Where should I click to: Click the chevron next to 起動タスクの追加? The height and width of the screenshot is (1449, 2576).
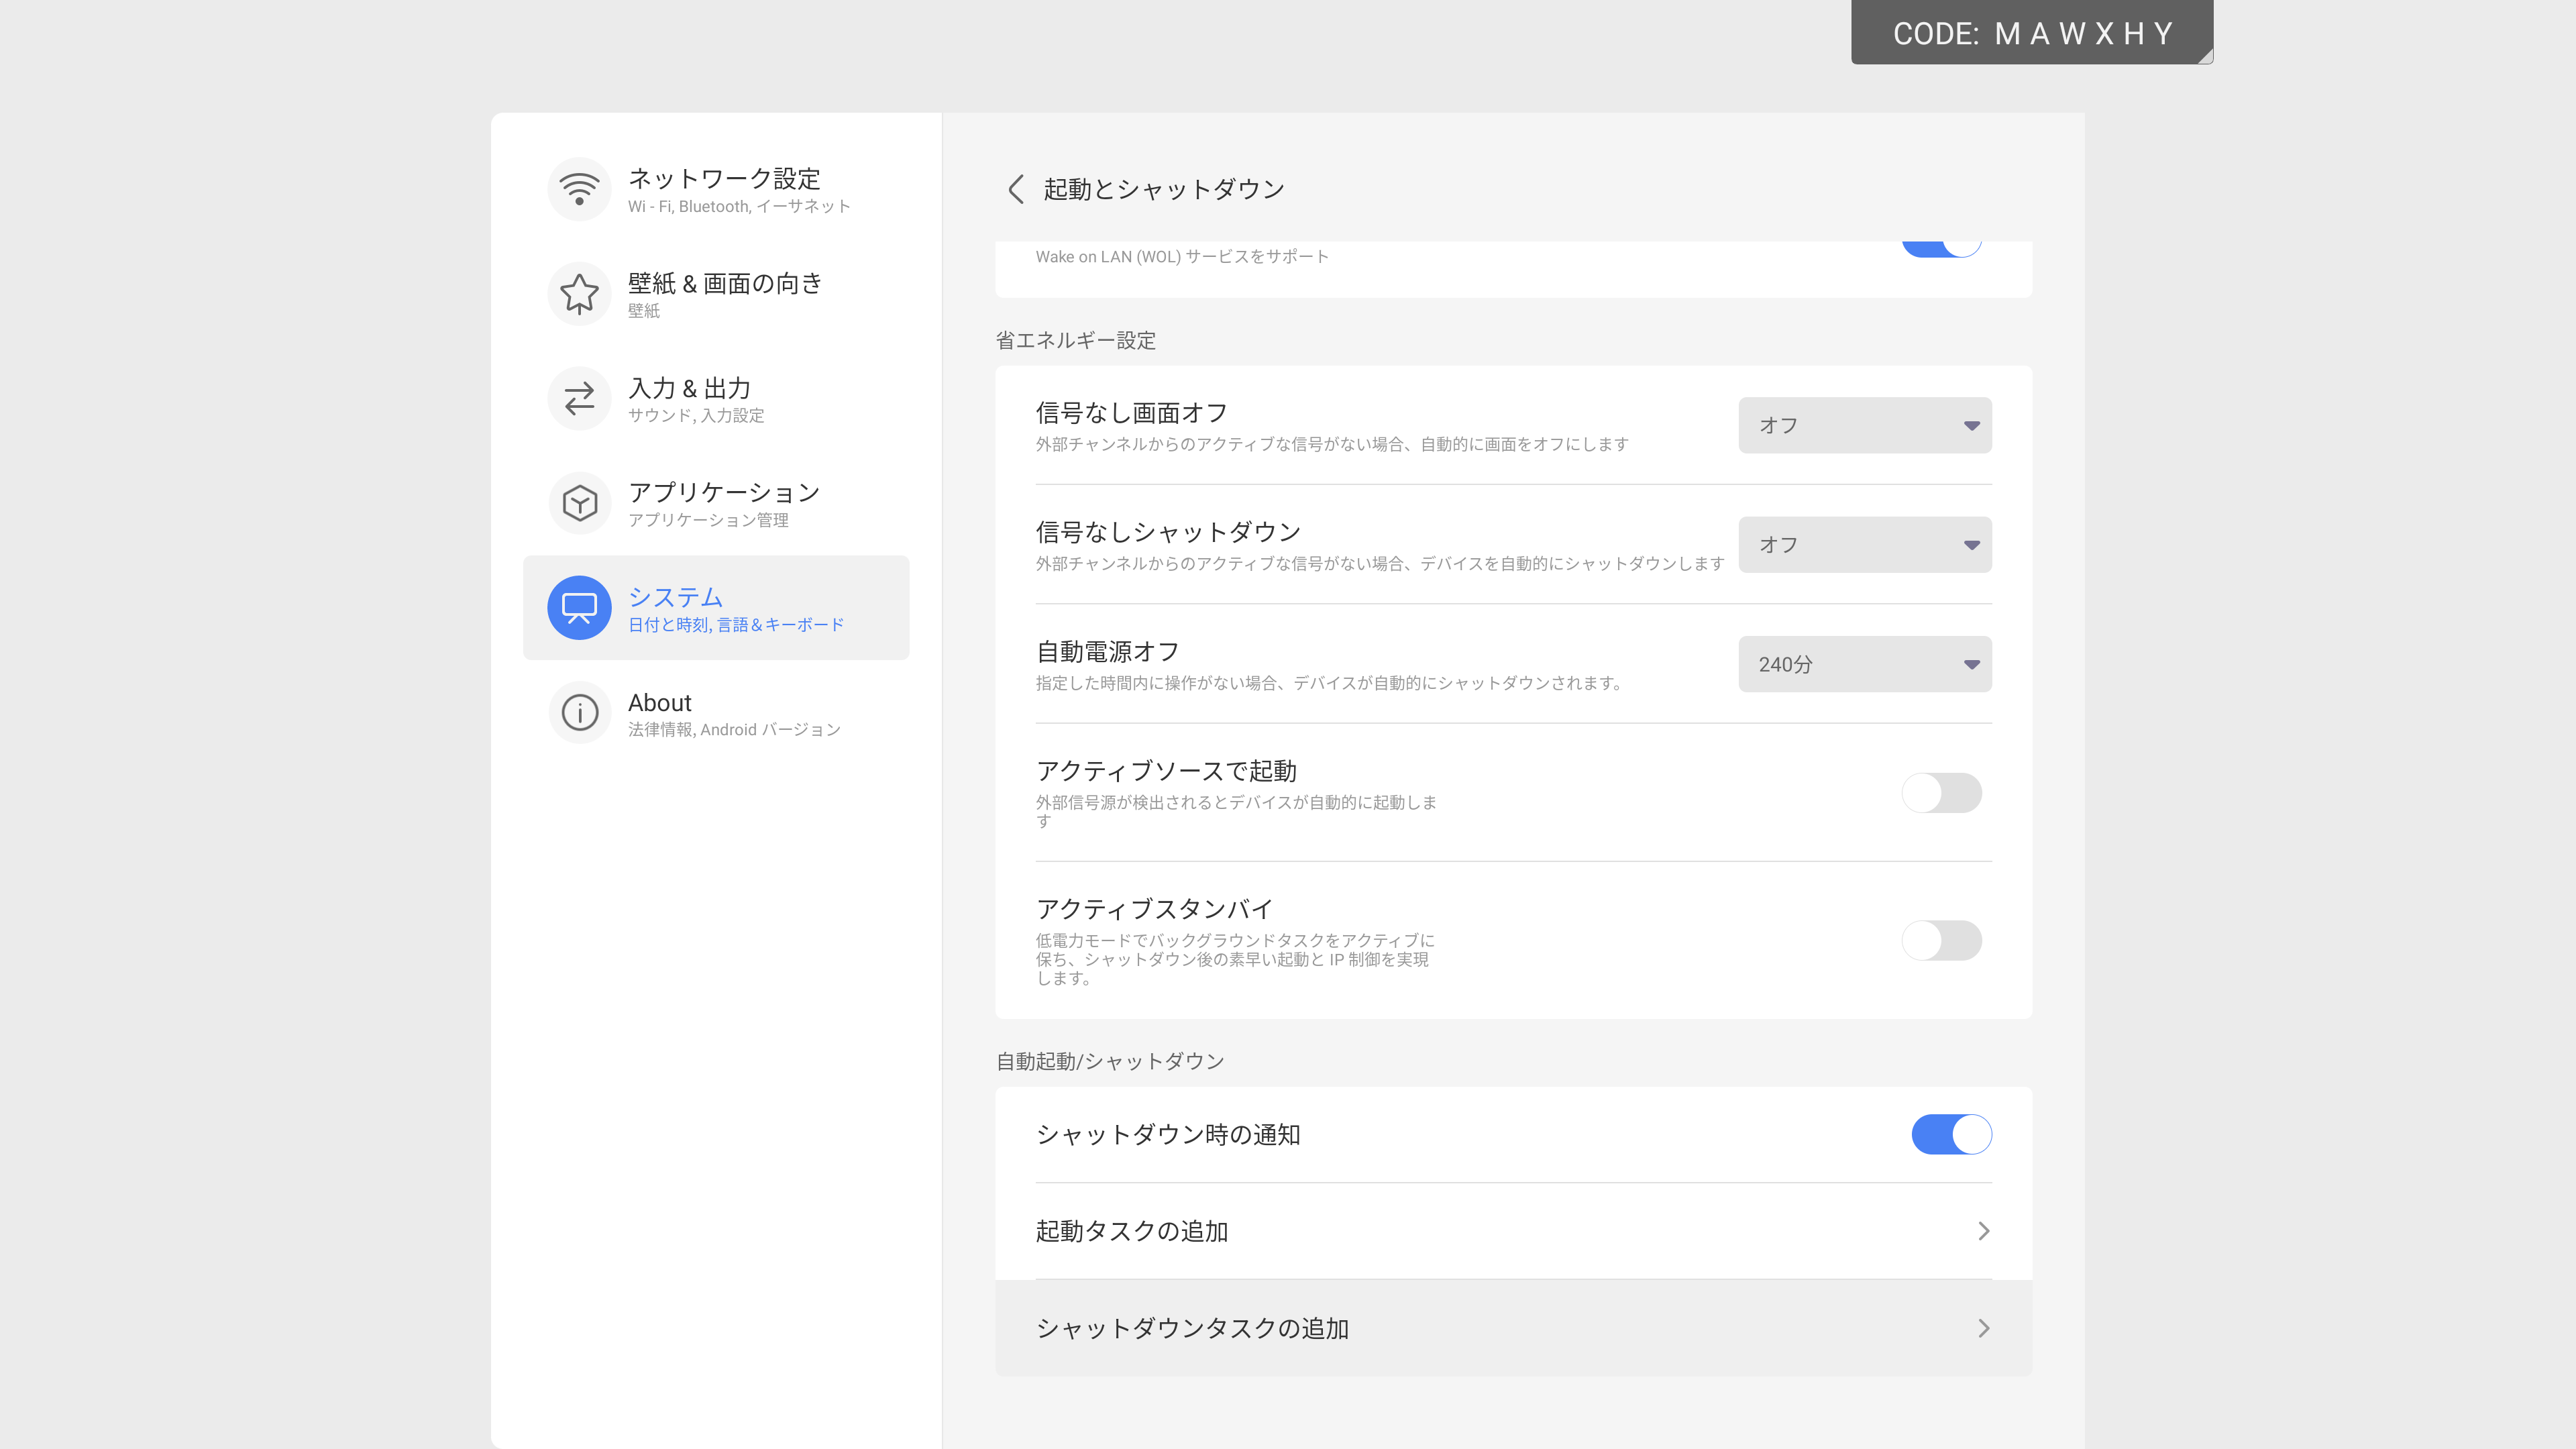point(1983,1231)
